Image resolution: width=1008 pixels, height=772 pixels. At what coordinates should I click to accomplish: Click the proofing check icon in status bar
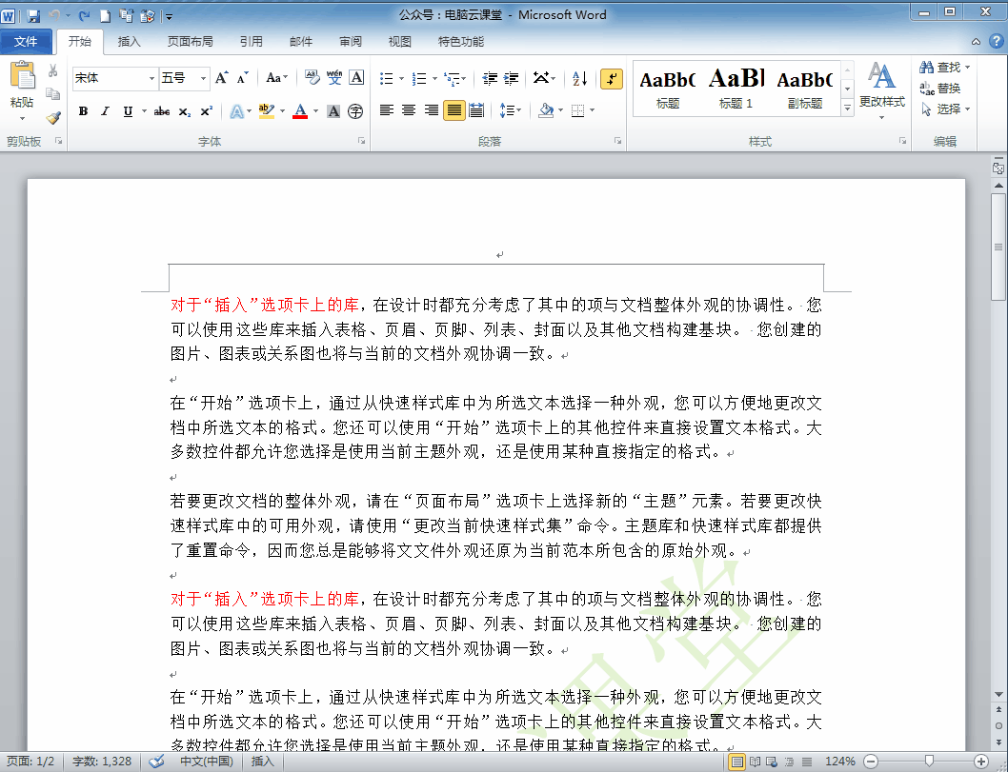[x=156, y=762]
